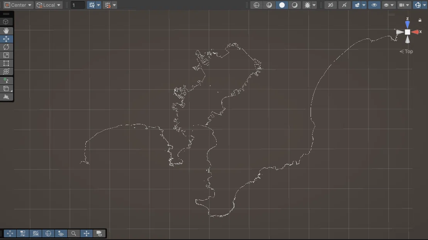Open the grid snapping settings dropdown arrow

tap(114, 5)
